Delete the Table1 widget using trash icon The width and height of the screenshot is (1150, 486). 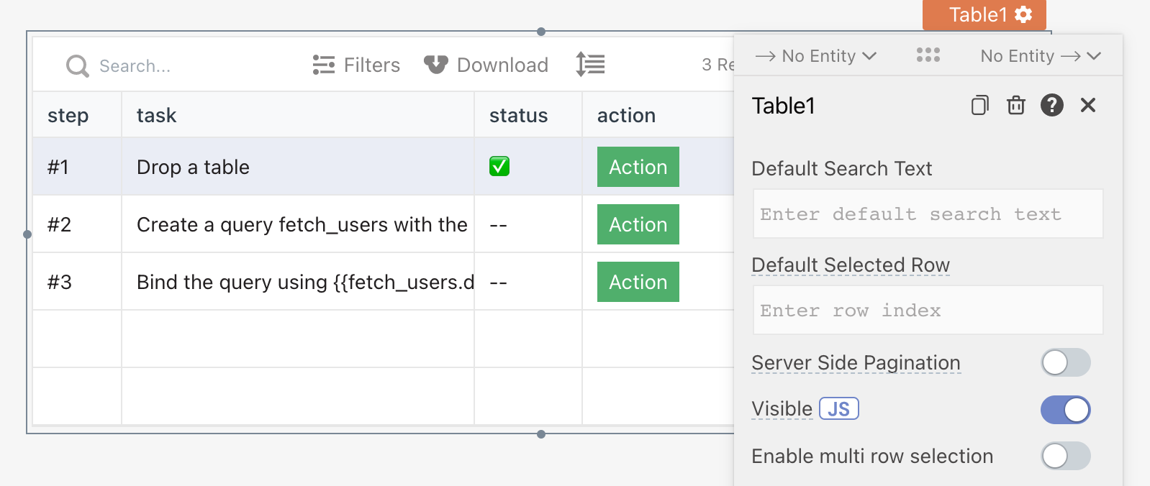[x=1015, y=106]
